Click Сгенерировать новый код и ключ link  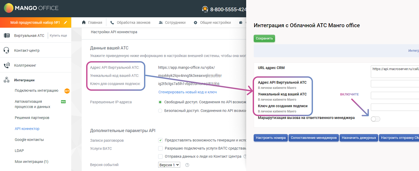pos(187,92)
